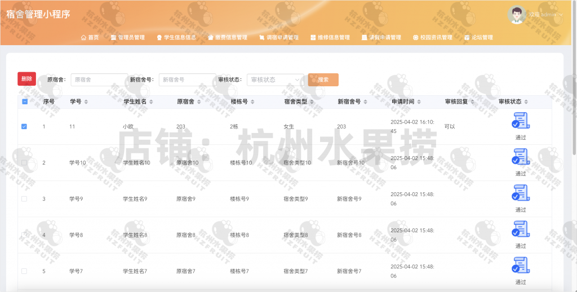Sort by 审核回复 column arrows
The width and height of the screenshot is (577, 292).
(x=473, y=101)
